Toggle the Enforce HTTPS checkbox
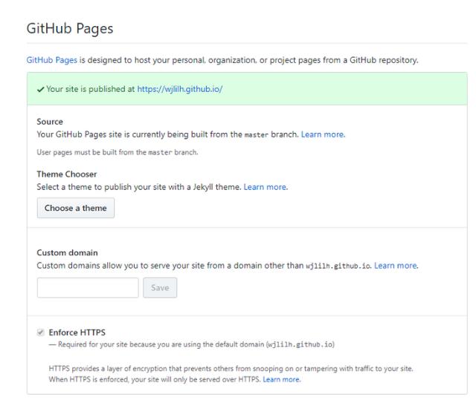Viewport: 476px width, 400px height. 40,332
